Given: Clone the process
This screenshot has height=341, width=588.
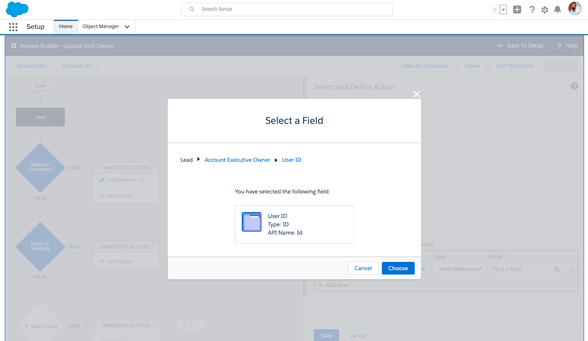Looking at the screenshot, I should [x=472, y=66].
